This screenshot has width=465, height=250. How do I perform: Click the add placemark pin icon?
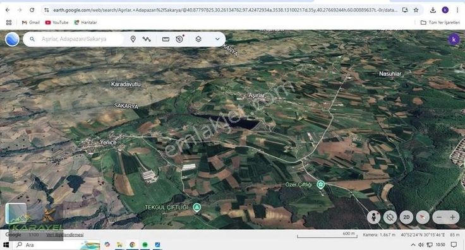[x=133, y=39]
